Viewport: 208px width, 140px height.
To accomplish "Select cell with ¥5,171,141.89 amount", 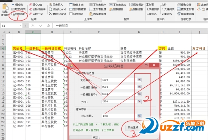I will 180,85.
